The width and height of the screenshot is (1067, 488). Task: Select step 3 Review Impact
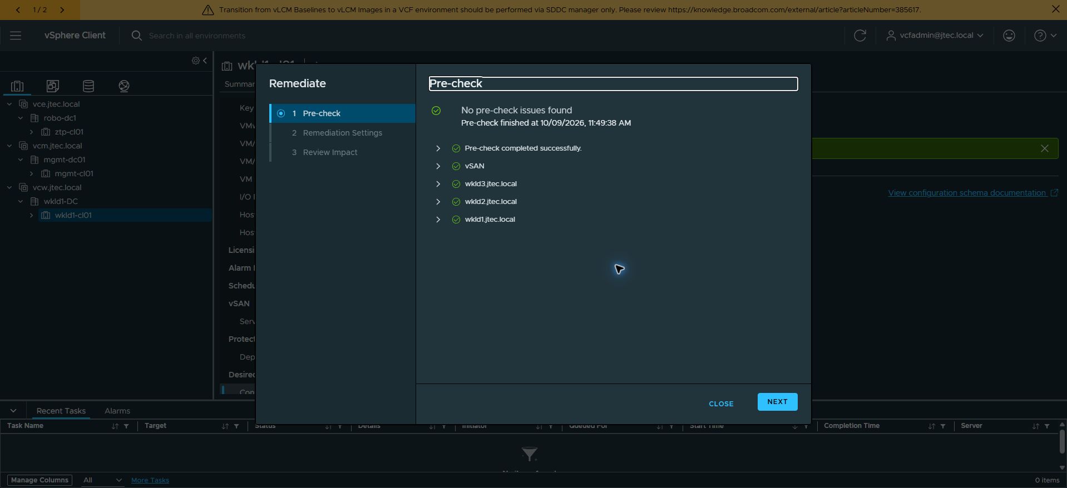pos(343,152)
